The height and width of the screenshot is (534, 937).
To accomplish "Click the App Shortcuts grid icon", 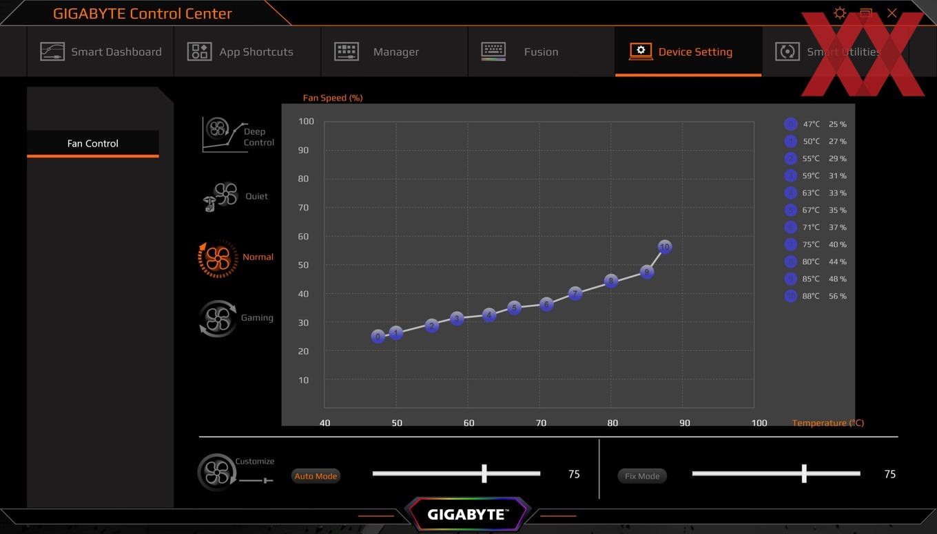I will pyautogui.click(x=199, y=52).
